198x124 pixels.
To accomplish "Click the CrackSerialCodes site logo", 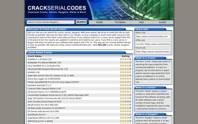I will [x=57, y=9].
